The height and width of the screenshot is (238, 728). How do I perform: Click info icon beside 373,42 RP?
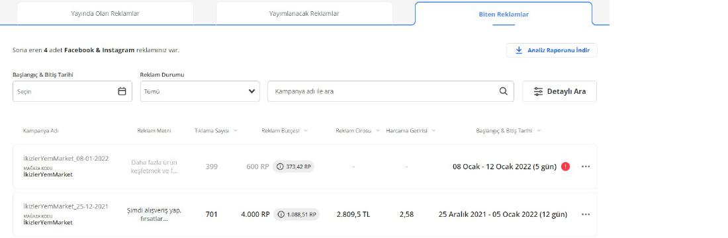(x=280, y=167)
